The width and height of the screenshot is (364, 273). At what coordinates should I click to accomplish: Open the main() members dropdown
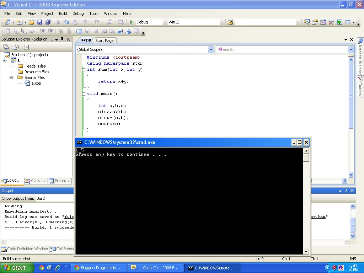tap(351, 49)
